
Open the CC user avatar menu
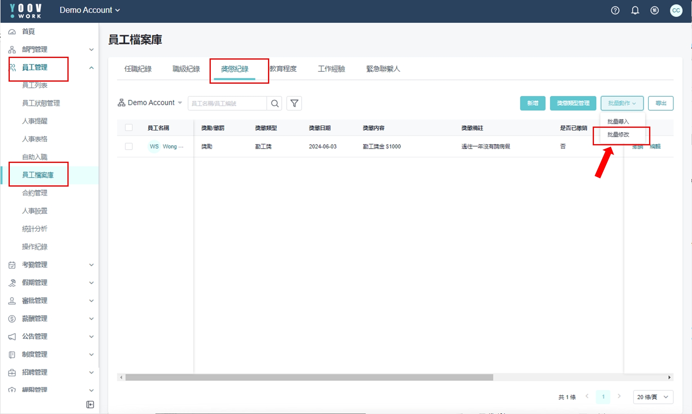coord(676,11)
